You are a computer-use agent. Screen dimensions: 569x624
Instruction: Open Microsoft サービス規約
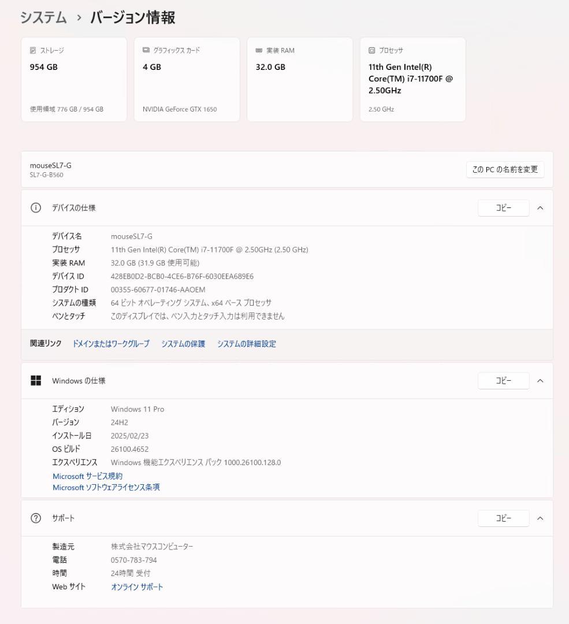pyautogui.click(x=88, y=476)
